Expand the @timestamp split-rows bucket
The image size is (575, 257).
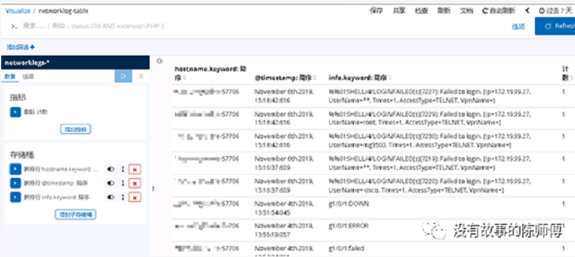tap(15, 183)
